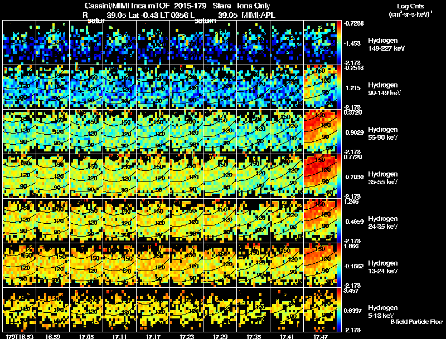Image resolution: width=446 pixels, height=339 pixels.
Task: Click the '-0.2513' color scale value
Action: (353, 68)
